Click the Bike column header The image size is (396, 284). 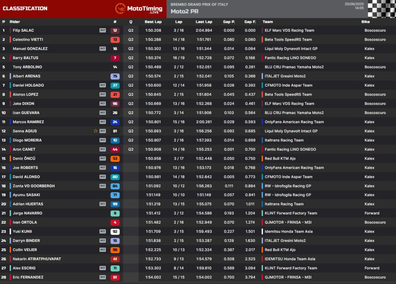pos(365,22)
